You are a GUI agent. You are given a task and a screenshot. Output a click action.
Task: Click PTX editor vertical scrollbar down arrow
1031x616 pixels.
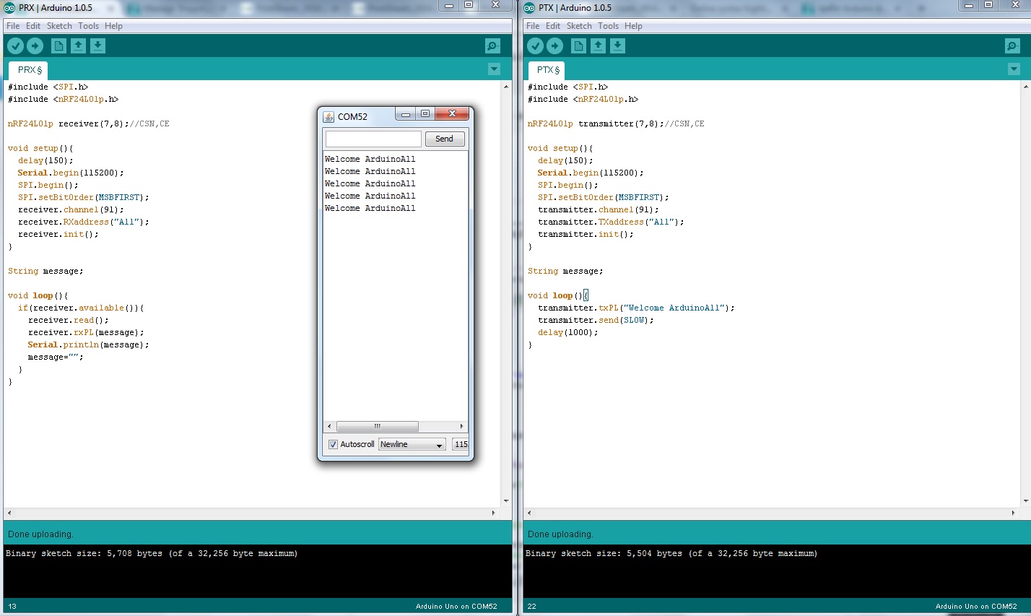pos(1026,500)
